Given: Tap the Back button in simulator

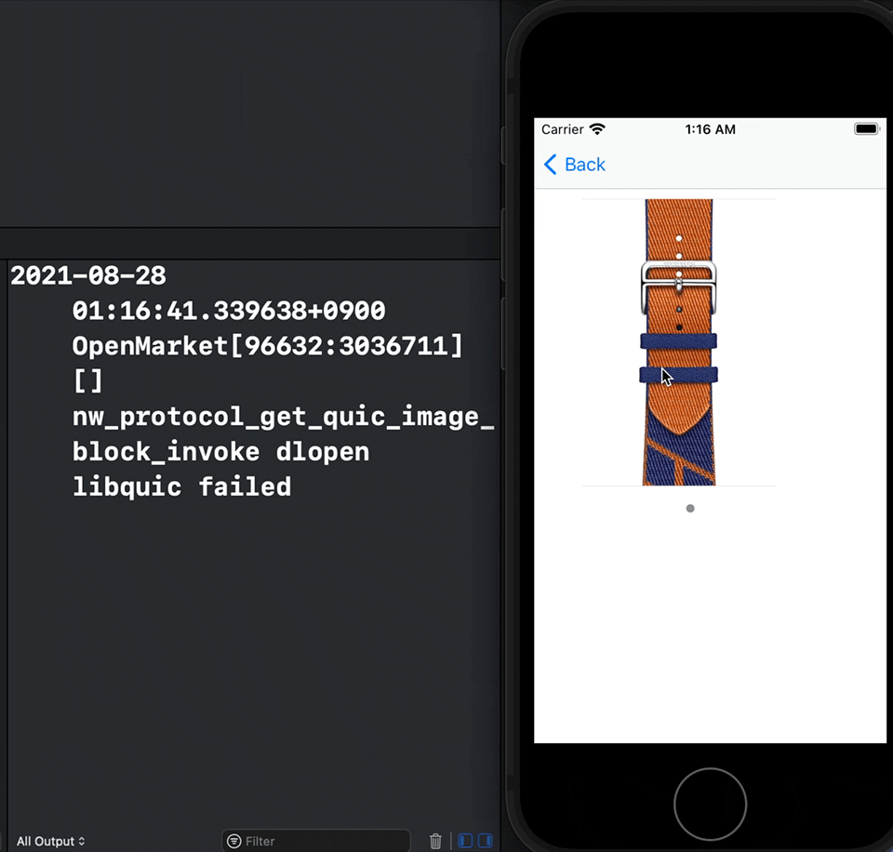Looking at the screenshot, I should (574, 165).
